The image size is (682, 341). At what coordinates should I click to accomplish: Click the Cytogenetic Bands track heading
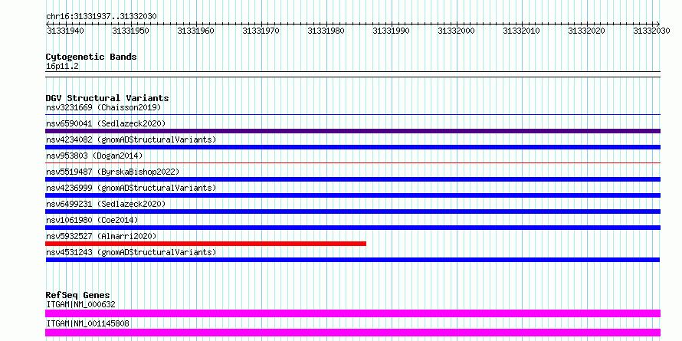tap(91, 57)
